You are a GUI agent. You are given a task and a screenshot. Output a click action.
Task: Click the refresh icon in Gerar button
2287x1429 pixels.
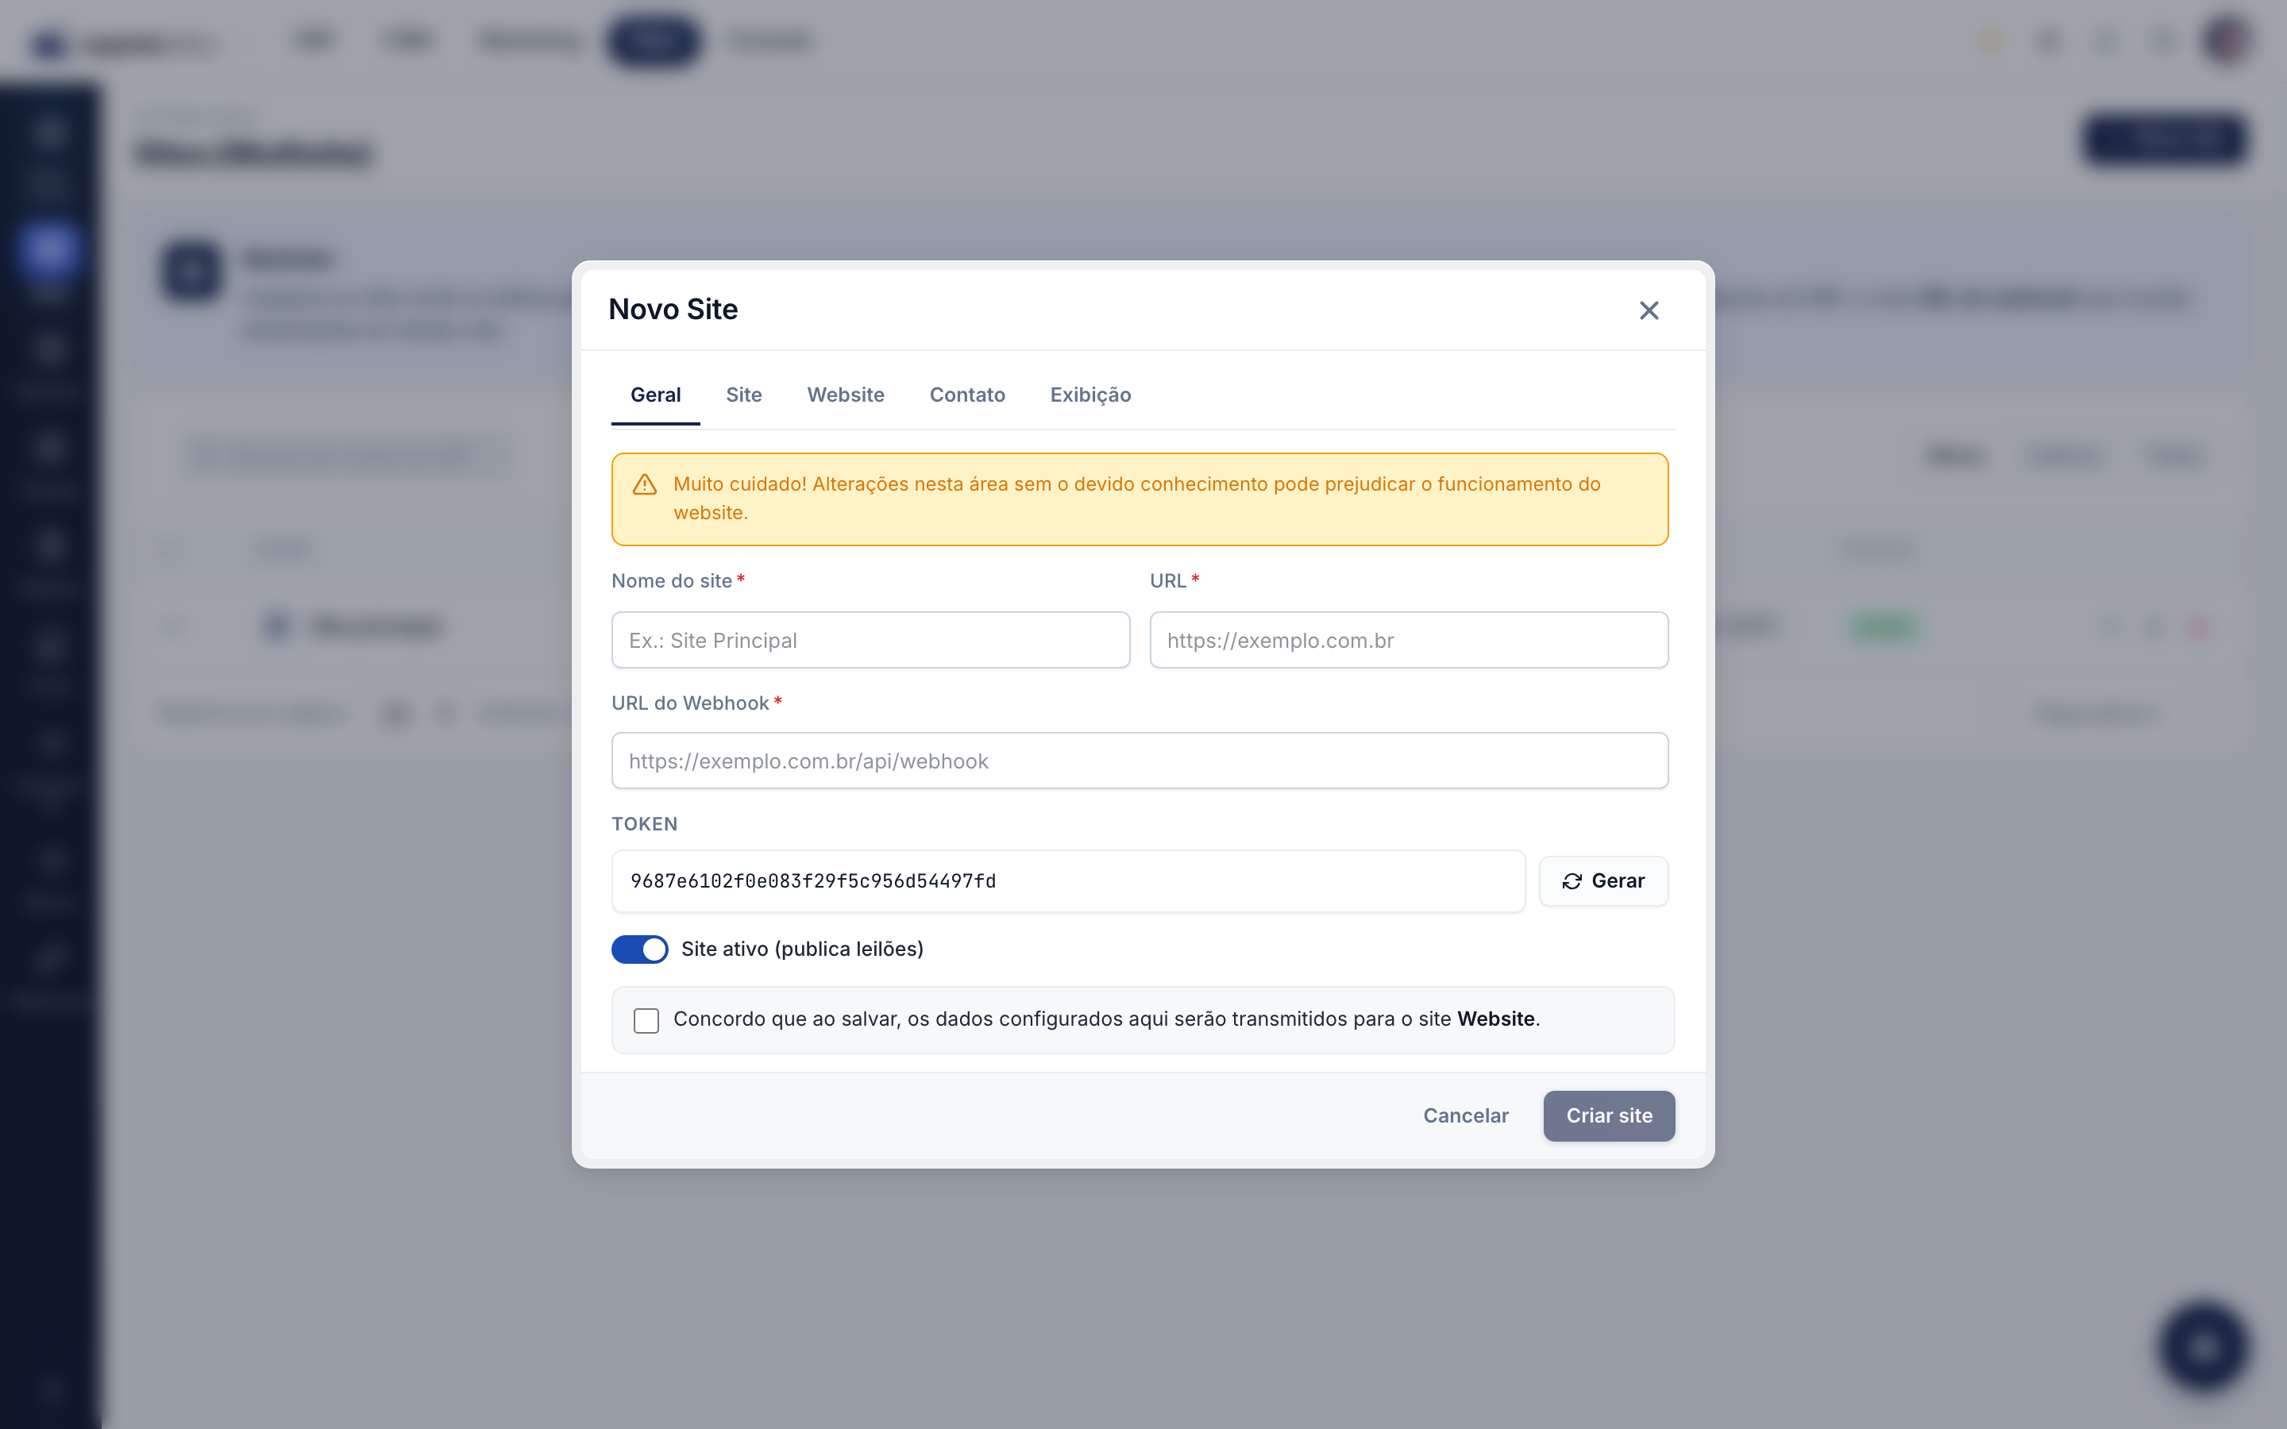(1572, 881)
